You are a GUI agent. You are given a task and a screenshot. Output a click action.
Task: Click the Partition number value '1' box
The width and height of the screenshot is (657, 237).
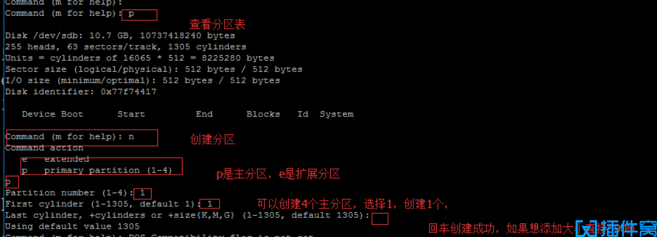coord(143,193)
